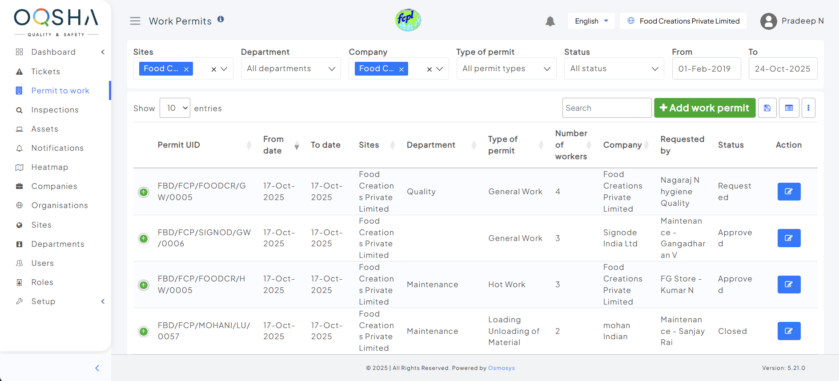Go to Heatmap in the sidebar
839x381 pixels.
click(49, 167)
